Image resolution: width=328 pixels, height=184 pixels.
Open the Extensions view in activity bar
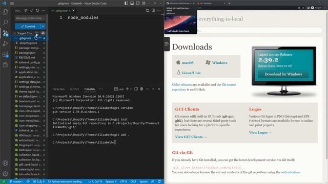5,55
